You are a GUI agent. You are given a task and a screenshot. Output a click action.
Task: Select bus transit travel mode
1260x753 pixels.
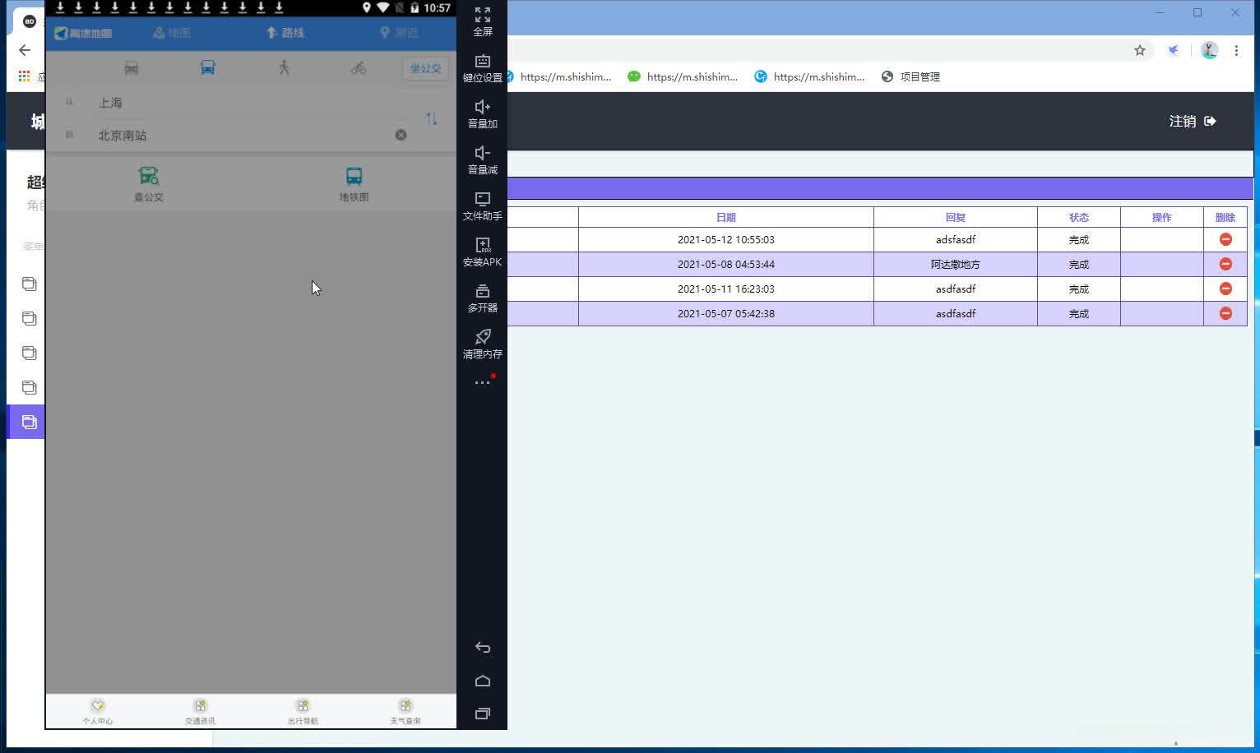click(208, 67)
